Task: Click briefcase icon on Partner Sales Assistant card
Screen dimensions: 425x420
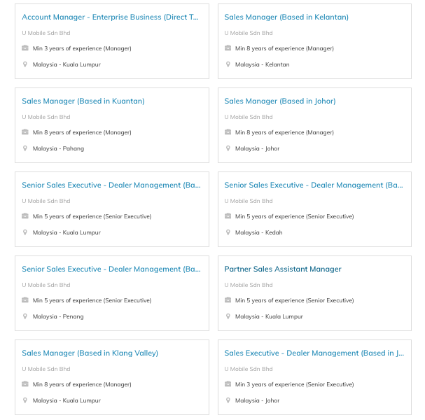Action: click(228, 300)
